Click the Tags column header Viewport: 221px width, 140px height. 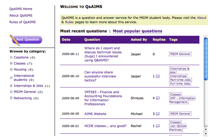coord(173,40)
